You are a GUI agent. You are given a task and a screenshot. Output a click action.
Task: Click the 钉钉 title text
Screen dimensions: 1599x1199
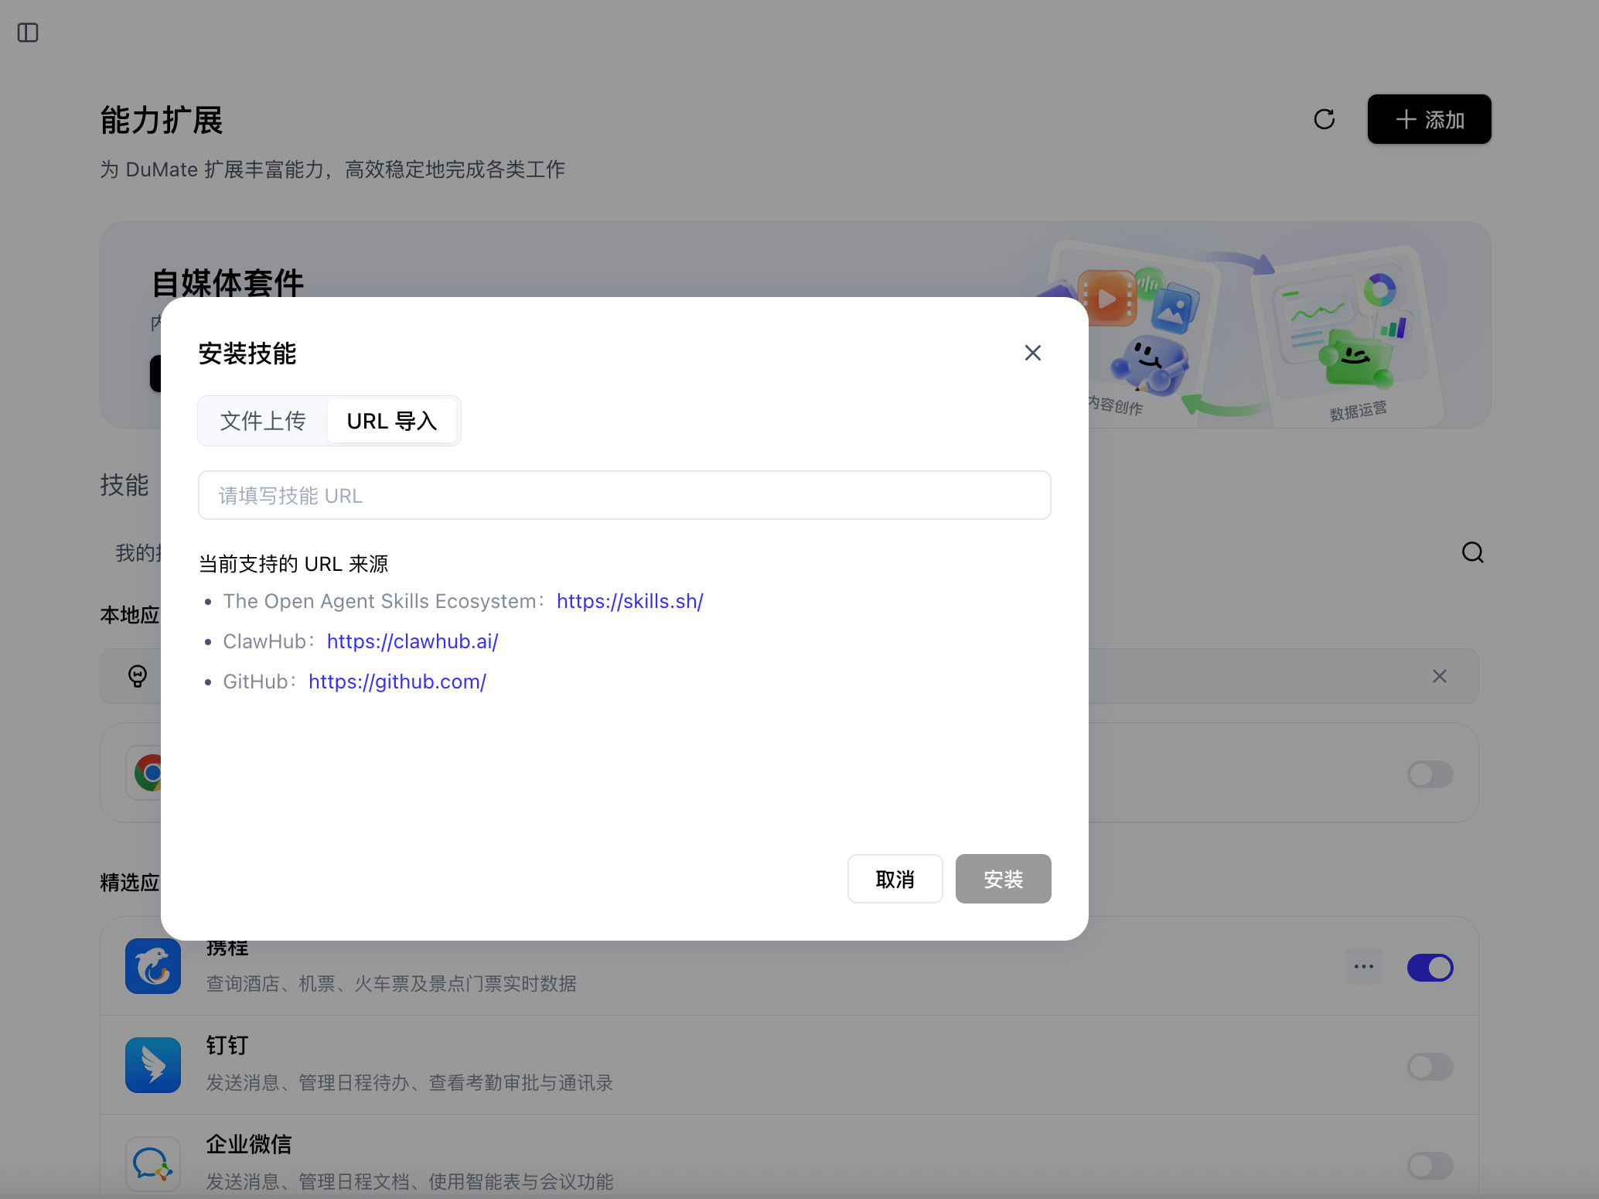tap(227, 1045)
